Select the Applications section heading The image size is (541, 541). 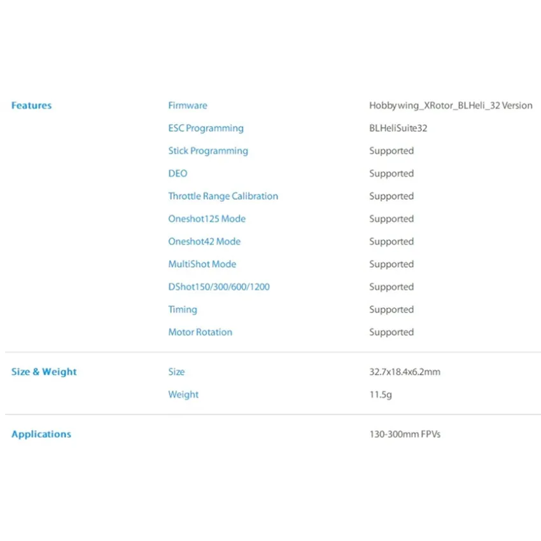[x=41, y=434]
